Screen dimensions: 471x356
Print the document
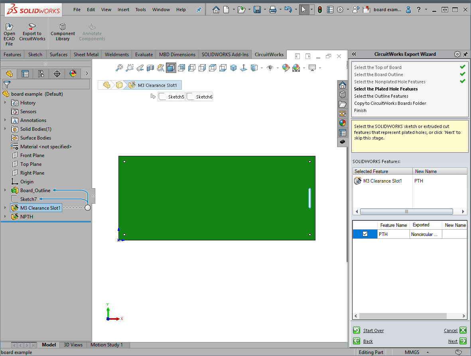pyautogui.click(x=273, y=10)
